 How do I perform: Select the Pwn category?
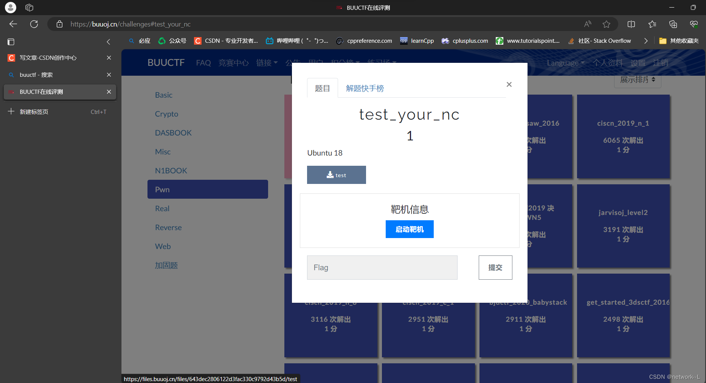208,189
